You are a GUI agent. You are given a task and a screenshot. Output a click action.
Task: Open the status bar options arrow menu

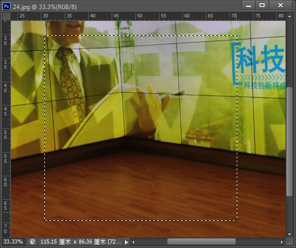tap(127, 242)
